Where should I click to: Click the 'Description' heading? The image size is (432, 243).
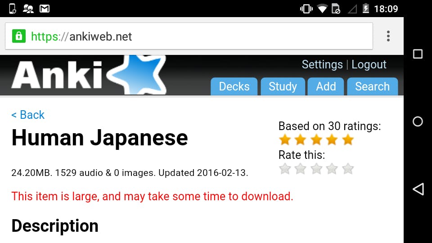pos(55,226)
